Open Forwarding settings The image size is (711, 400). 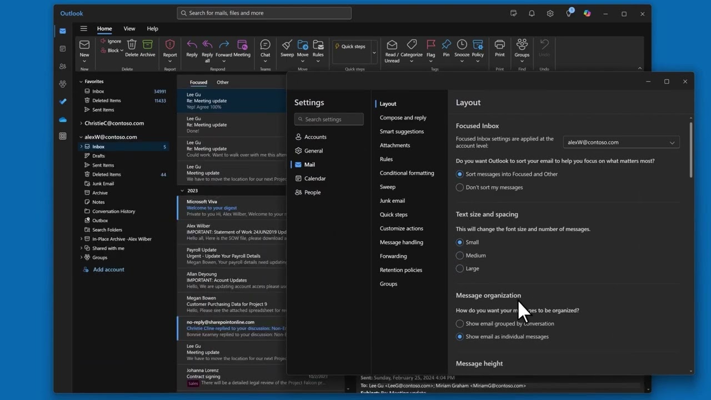pos(393,256)
